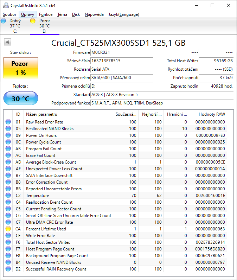Click status icon of Error Correction Count
The width and height of the screenshot is (237, 280).
click(8, 182)
